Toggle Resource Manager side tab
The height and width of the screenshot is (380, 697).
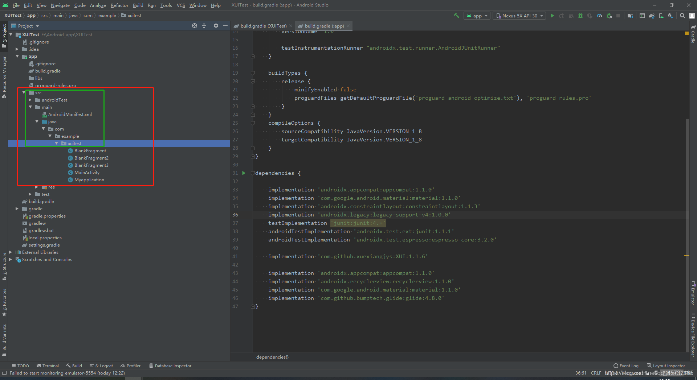click(4, 77)
